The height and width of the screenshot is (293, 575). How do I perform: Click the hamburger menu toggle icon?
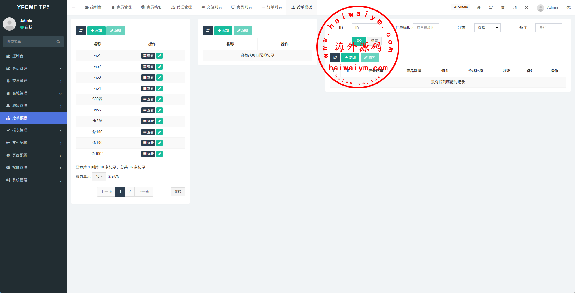74,7
